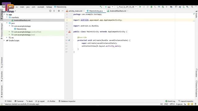Open the SDK Manager icon
Screen dimensions: 198x111
(187, 7)
